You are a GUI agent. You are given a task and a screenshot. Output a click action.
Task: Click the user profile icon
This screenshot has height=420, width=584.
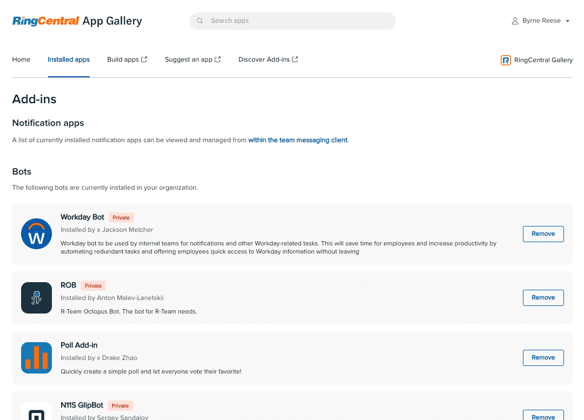tap(515, 21)
